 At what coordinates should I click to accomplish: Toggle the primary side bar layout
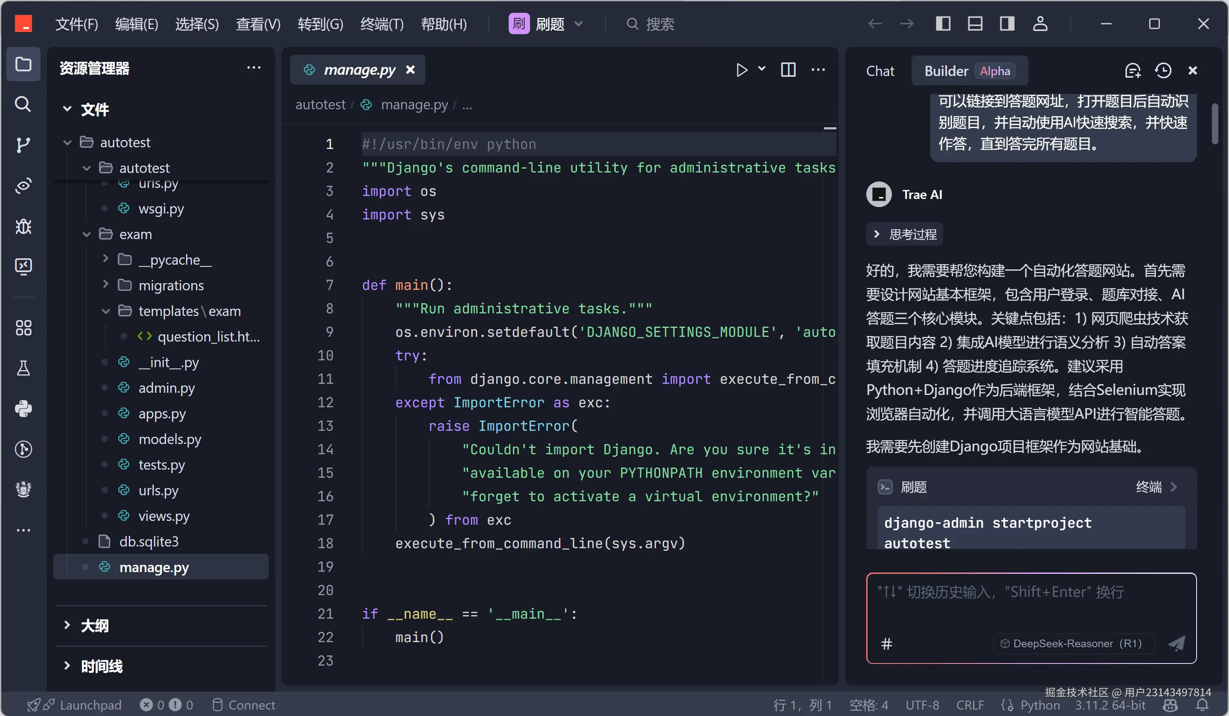943,23
